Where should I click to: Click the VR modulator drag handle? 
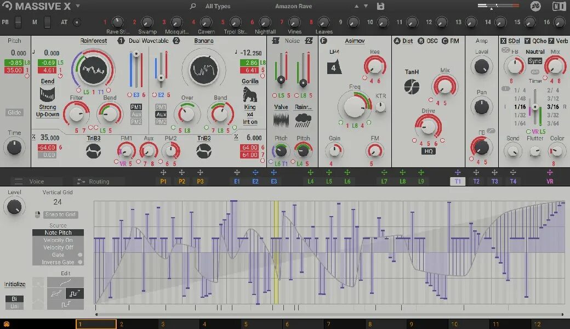550,173
